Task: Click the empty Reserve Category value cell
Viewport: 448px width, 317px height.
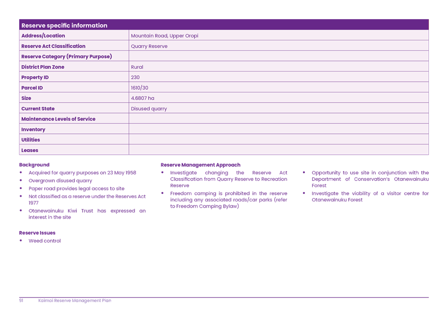Action: coord(278,57)
